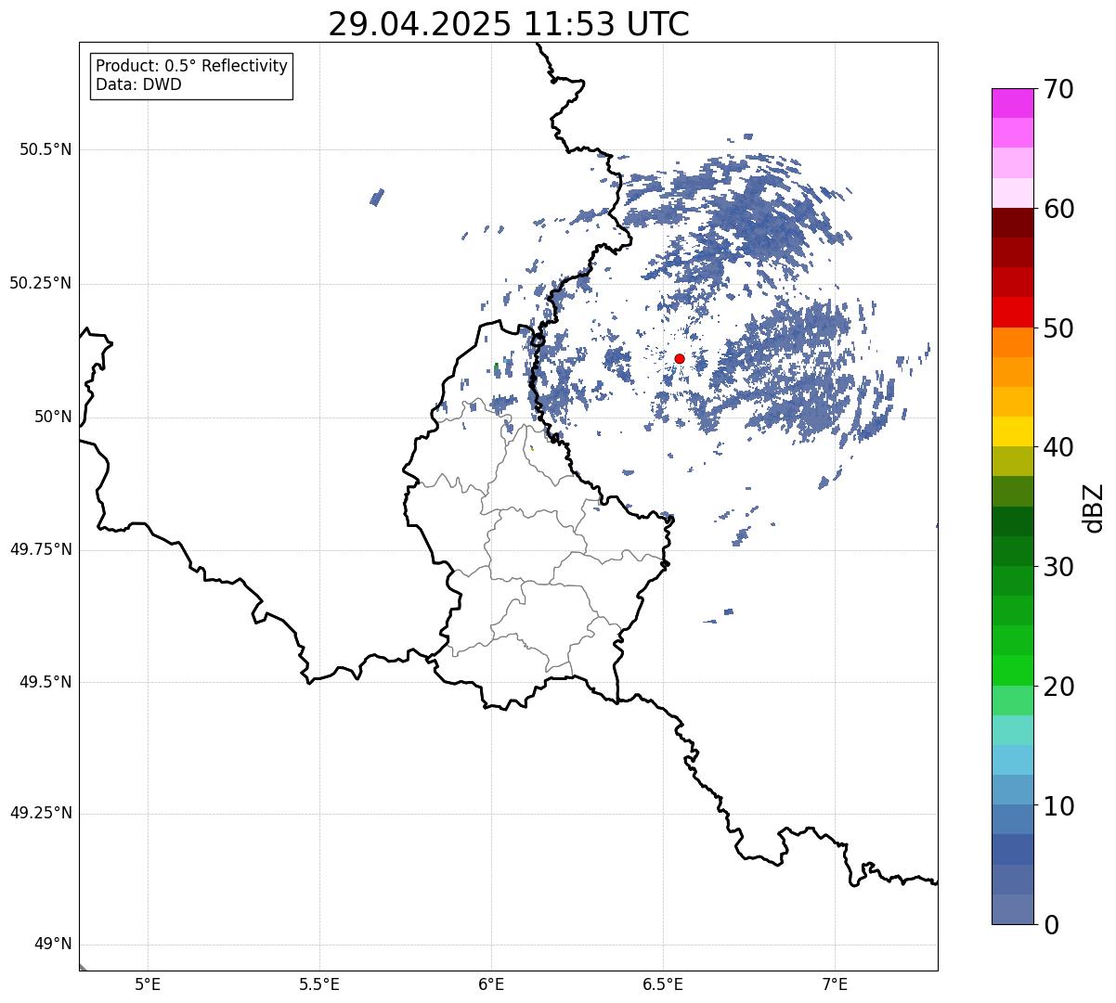Click the 'dBZ' colorbar axis label
The image size is (1116, 1003).
coord(1094,507)
